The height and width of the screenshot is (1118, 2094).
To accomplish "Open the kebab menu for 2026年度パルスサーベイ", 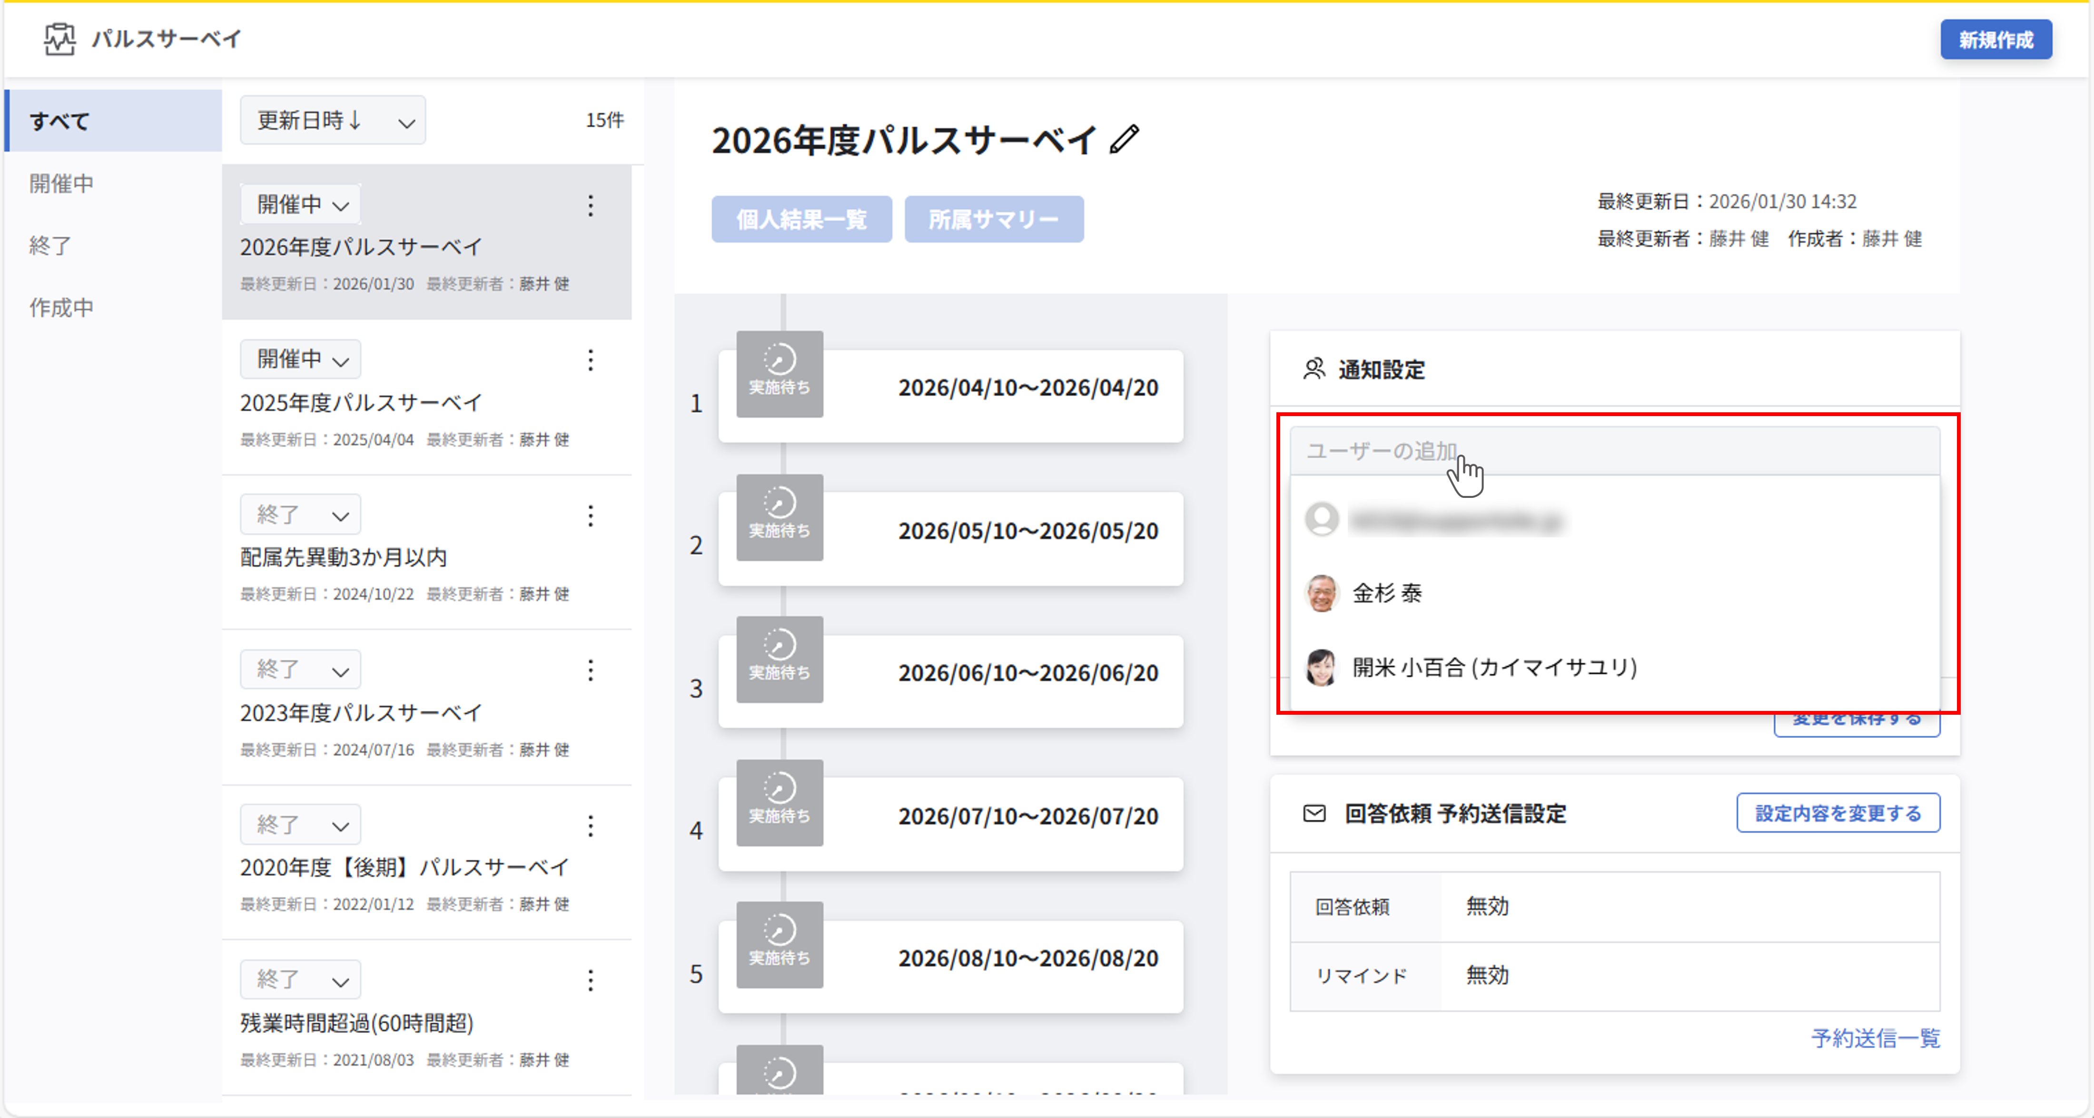I will 591,205.
